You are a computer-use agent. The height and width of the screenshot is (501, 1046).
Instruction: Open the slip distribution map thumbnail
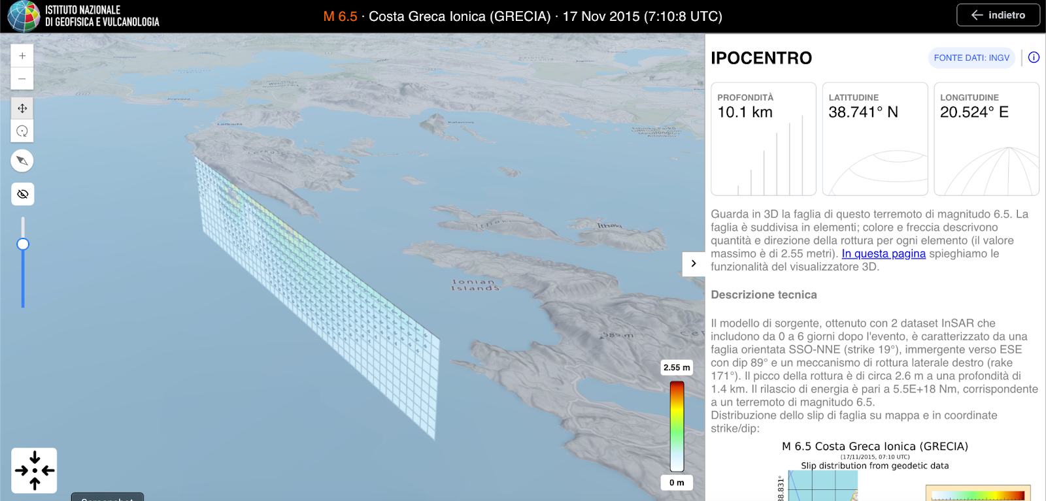[822, 486]
